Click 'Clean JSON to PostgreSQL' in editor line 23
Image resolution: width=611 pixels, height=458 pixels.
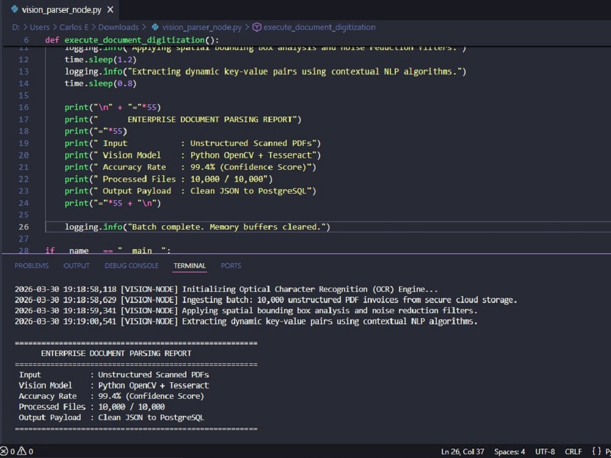click(249, 191)
